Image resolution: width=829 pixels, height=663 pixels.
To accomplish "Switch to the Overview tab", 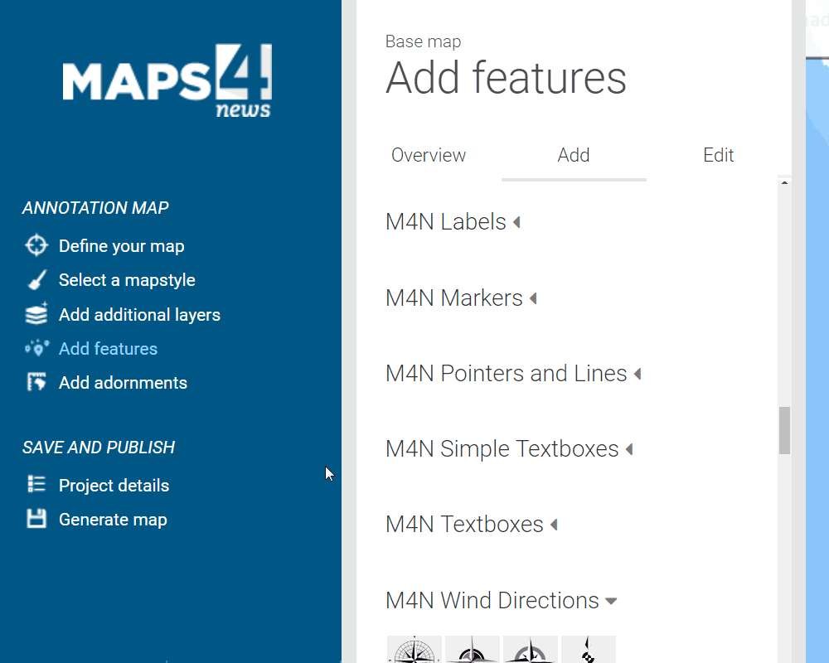I will point(429,155).
